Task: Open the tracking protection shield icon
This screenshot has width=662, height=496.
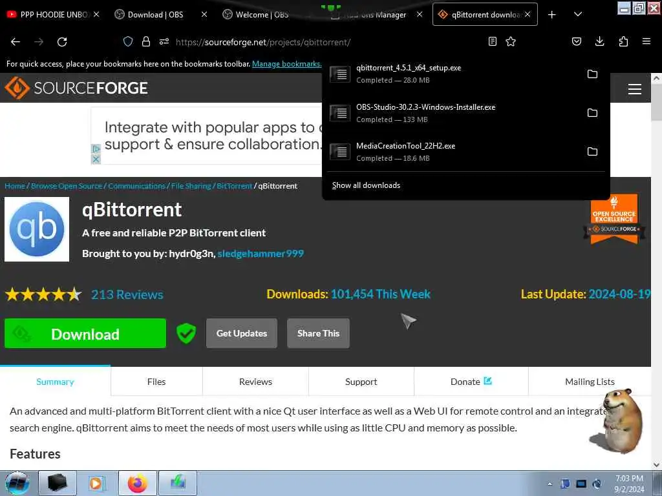Action: coord(128,42)
